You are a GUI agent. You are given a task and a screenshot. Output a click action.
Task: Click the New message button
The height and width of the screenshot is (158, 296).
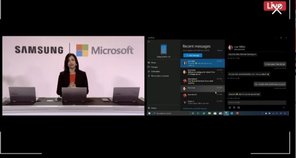coord(193,55)
